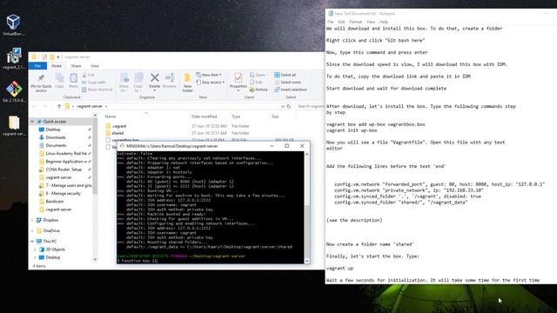Click the 'vagrant up' line in Notepad
Image resolution: width=557 pixels, height=313 pixels.
(x=339, y=269)
